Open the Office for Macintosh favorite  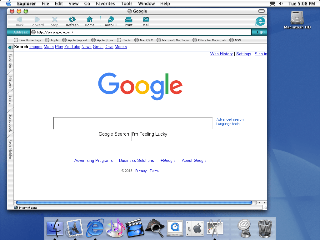pyautogui.click(x=209, y=40)
